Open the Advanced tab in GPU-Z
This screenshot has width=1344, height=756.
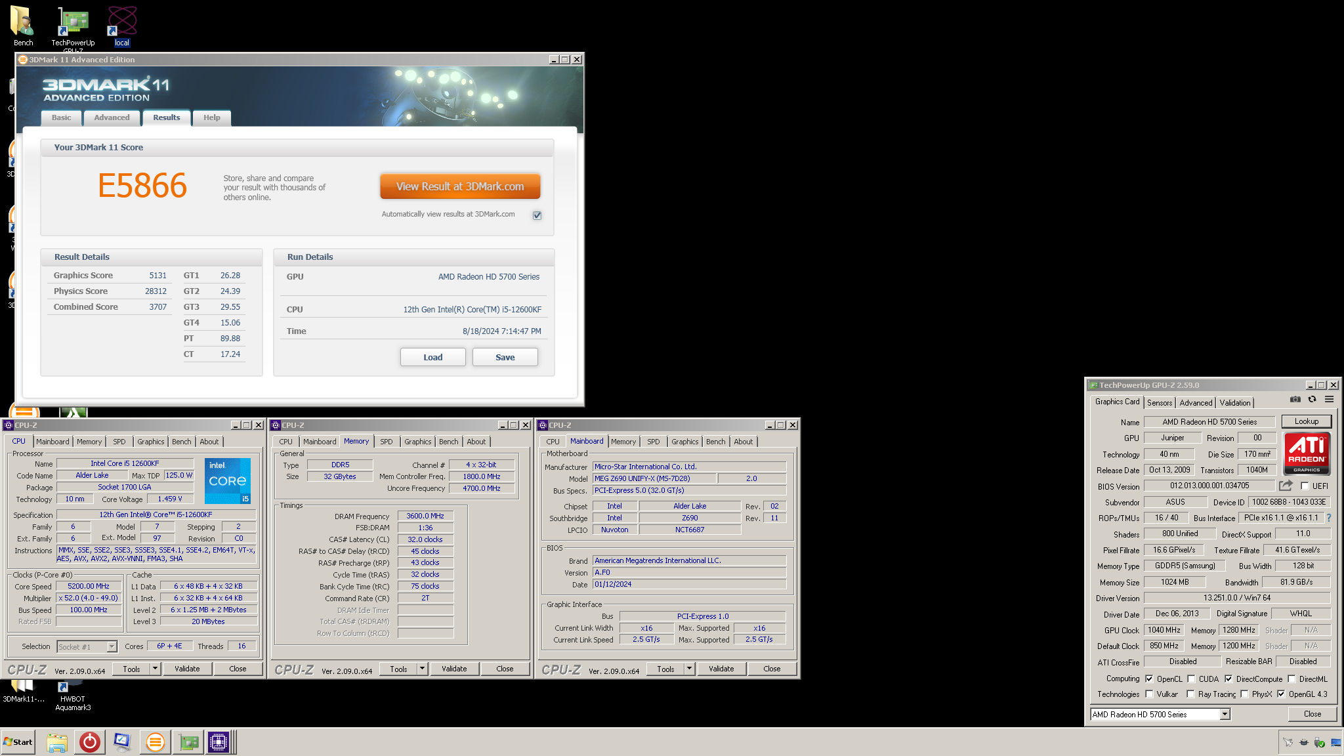pos(1196,403)
